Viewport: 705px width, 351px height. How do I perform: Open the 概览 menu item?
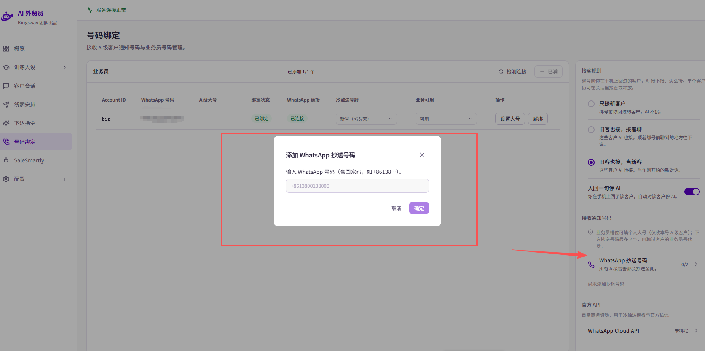pos(36,49)
